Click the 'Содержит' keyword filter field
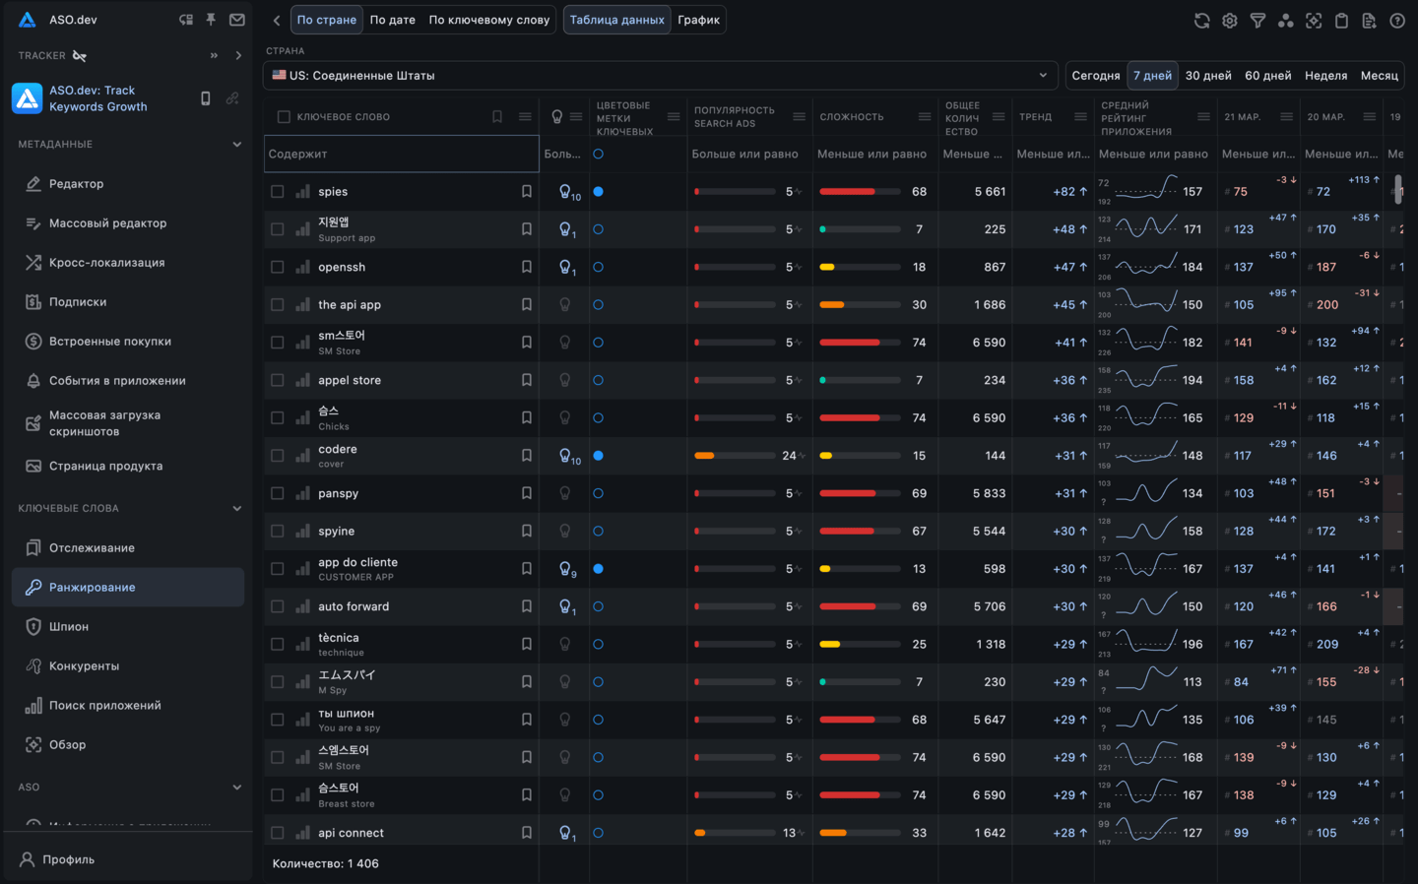 [401, 155]
